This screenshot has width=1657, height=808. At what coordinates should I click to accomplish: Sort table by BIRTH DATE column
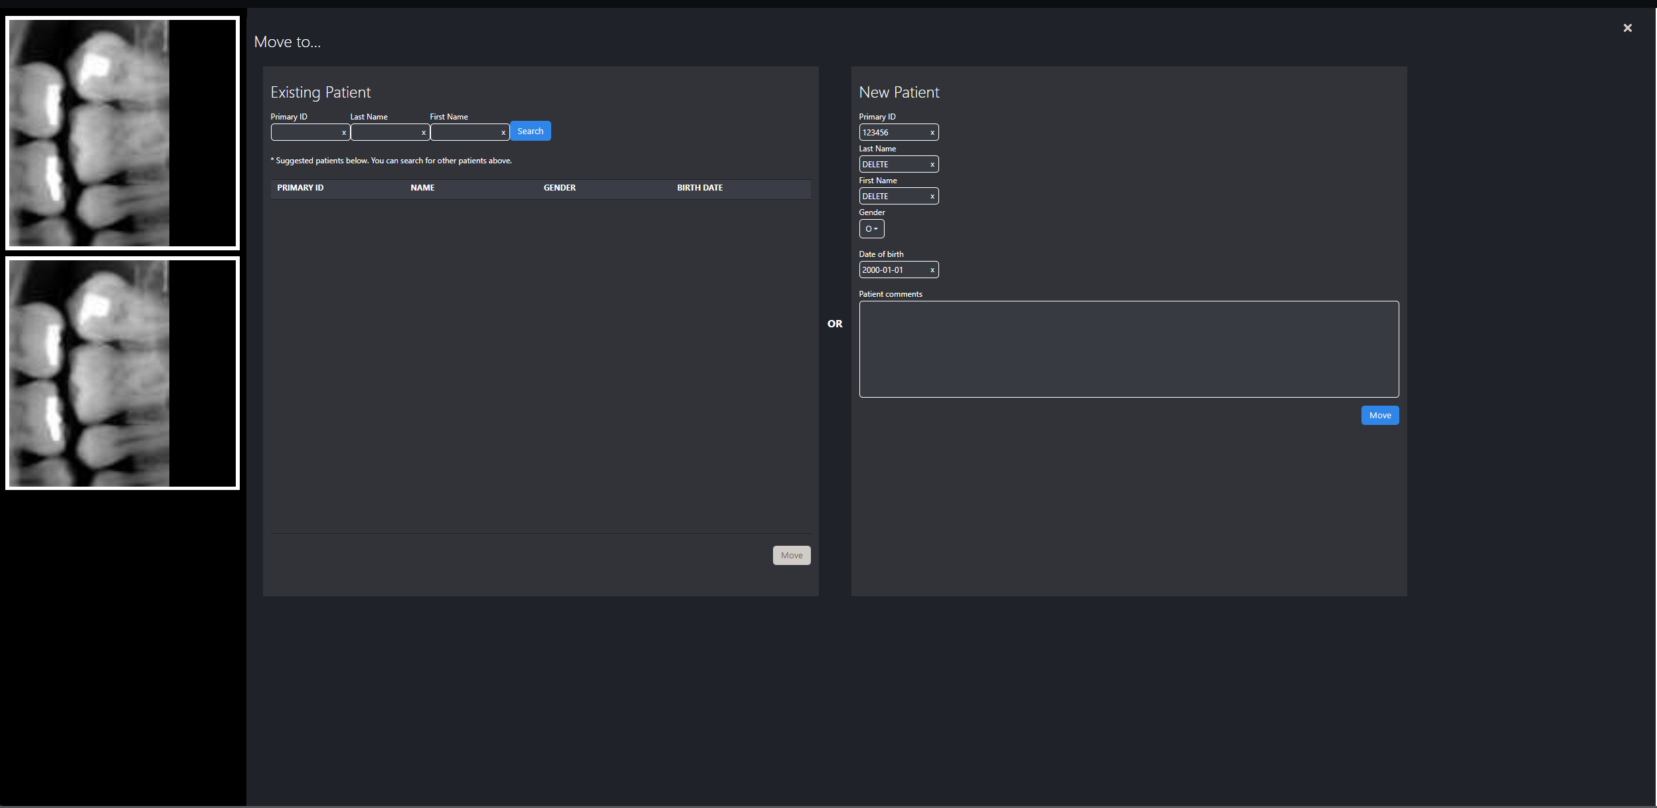click(x=700, y=188)
